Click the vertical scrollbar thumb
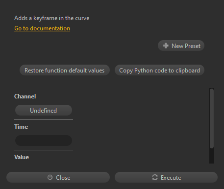This screenshot has width=224, height=189. tap(212, 118)
